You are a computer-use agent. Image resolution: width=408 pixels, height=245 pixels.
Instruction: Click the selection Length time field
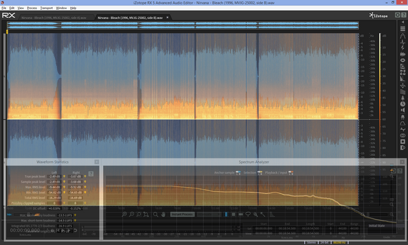point(310,228)
